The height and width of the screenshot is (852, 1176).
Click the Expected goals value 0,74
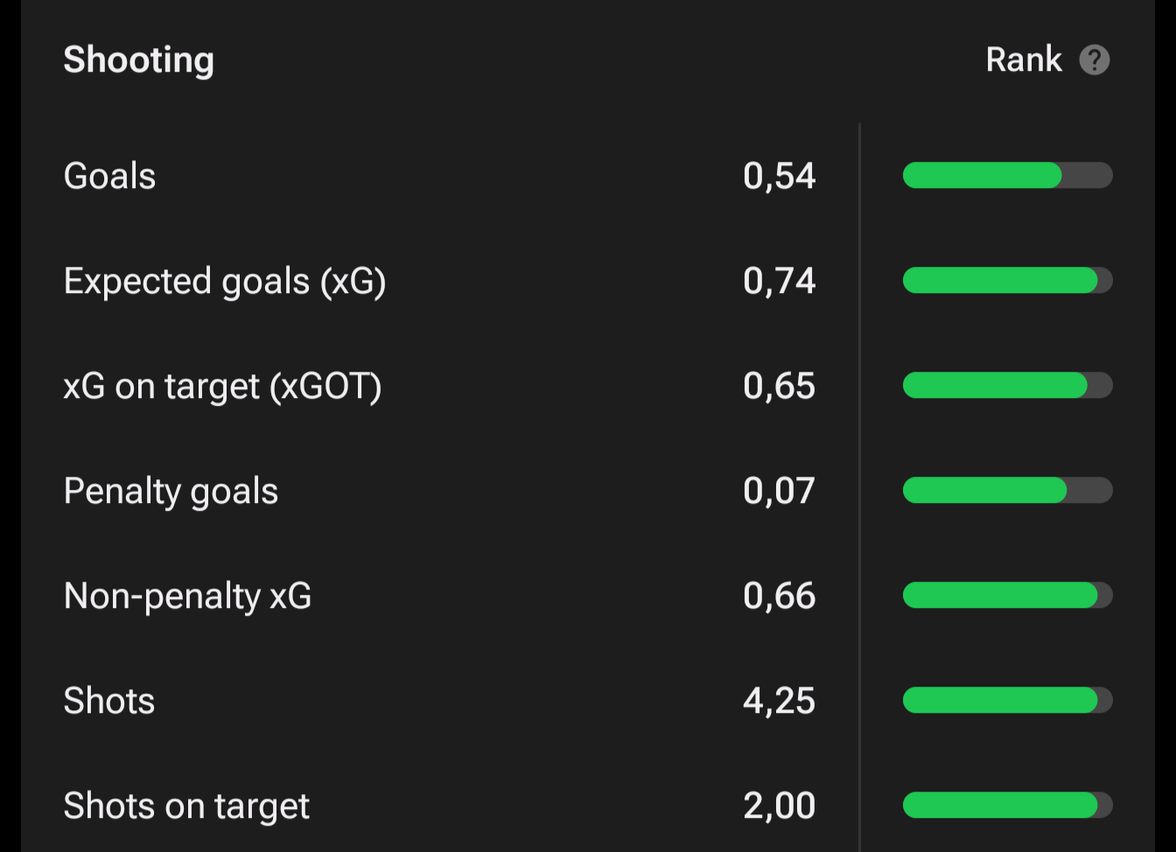tap(779, 281)
